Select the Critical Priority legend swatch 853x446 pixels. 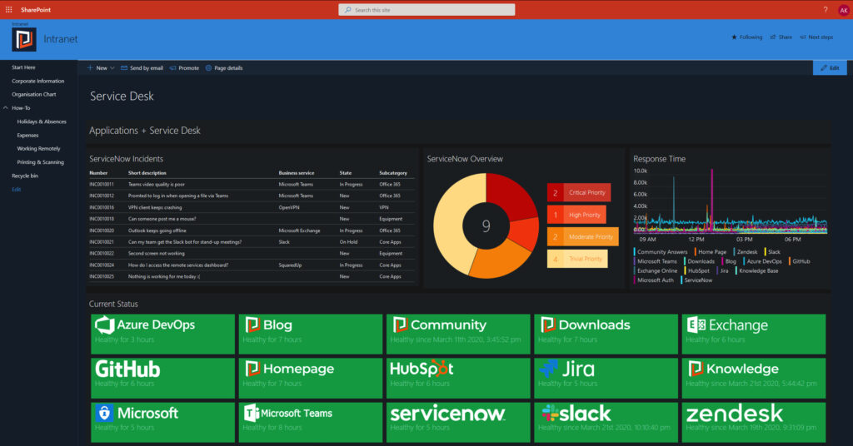click(579, 192)
